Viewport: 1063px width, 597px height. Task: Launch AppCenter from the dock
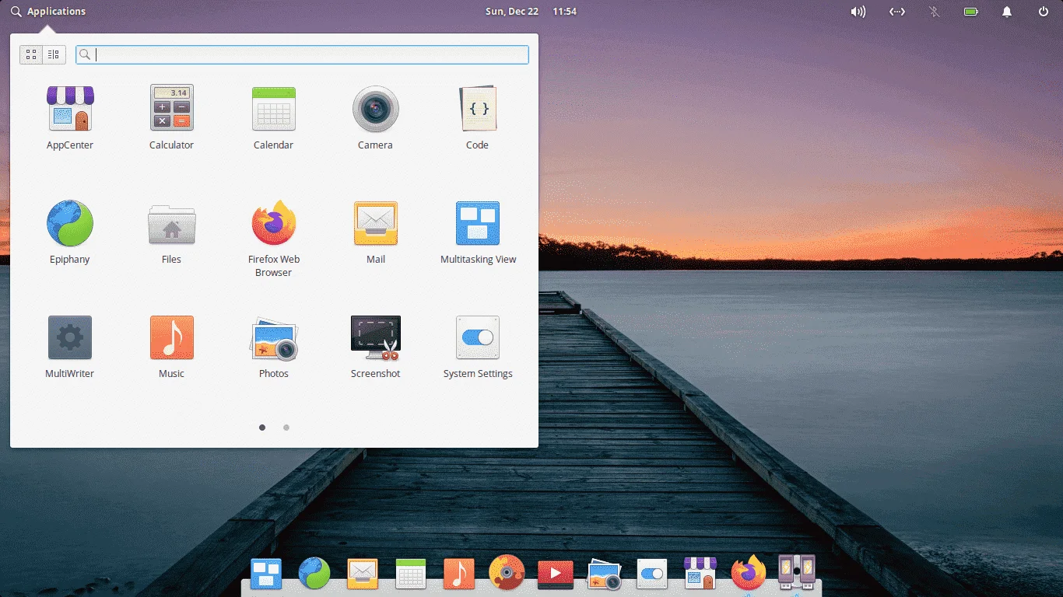pyautogui.click(x=700, y=574)
